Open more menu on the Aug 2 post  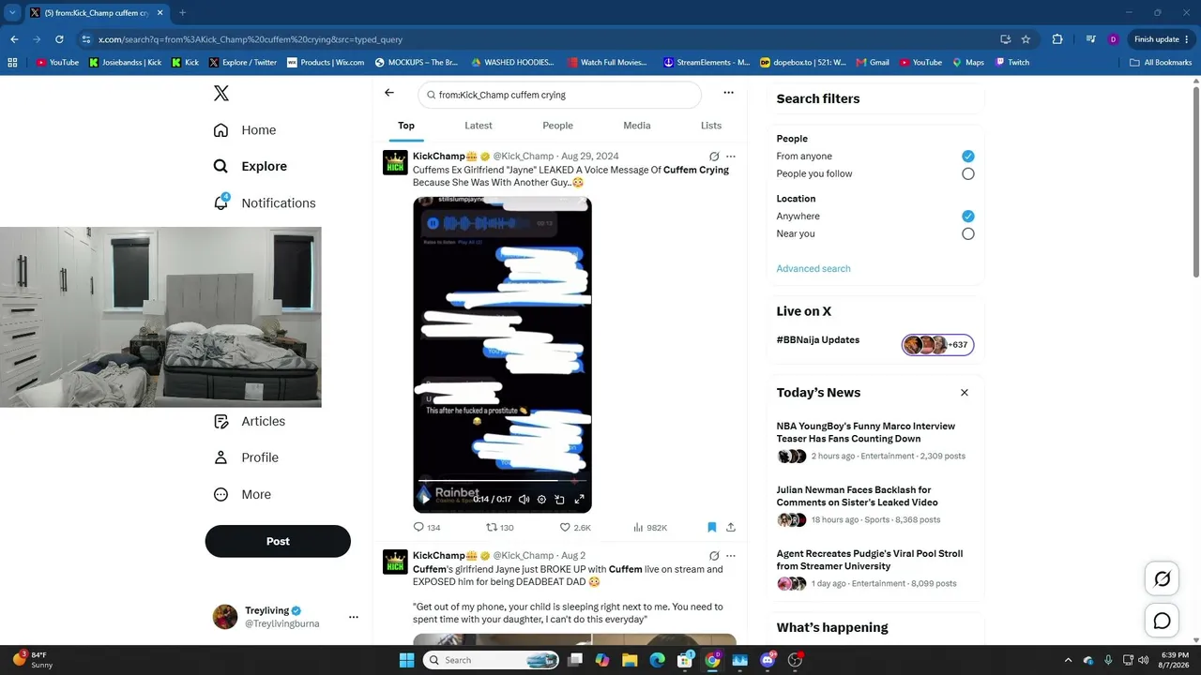point(731,556)
